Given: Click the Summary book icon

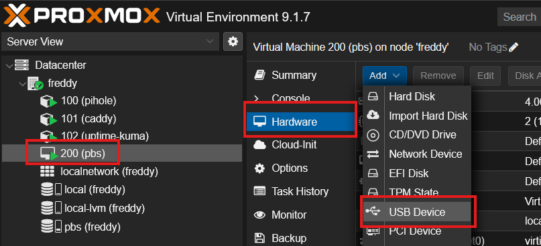Looking at the screenshot, I should point(259,76).
